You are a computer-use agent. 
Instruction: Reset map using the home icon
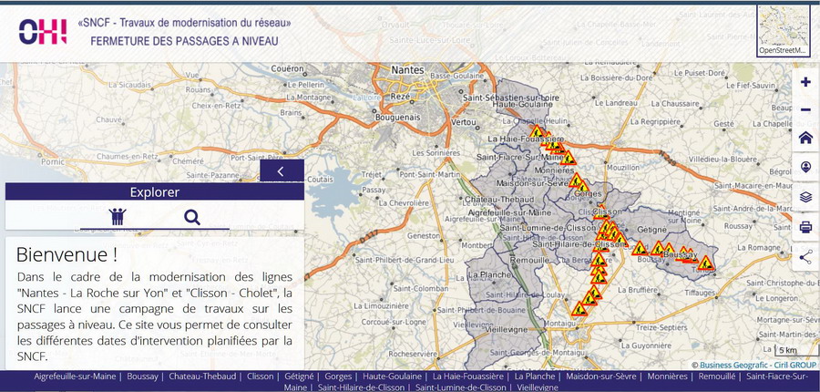tap(805, 139)
